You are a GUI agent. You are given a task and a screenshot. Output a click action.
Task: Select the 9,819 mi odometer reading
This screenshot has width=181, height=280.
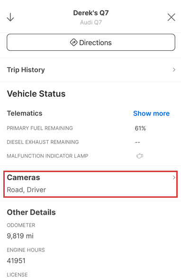click(x=20, y=236)
